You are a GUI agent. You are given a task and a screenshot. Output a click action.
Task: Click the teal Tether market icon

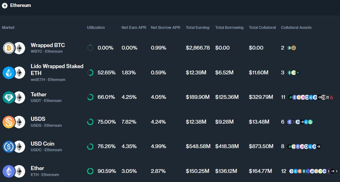point(9,97)
